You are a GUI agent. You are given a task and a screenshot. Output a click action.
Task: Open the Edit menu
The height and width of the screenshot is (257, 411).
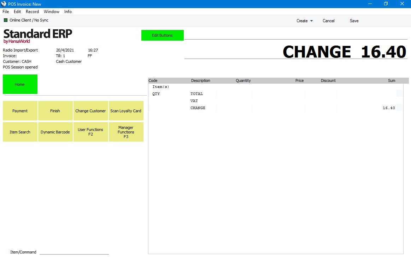[17, 12]
